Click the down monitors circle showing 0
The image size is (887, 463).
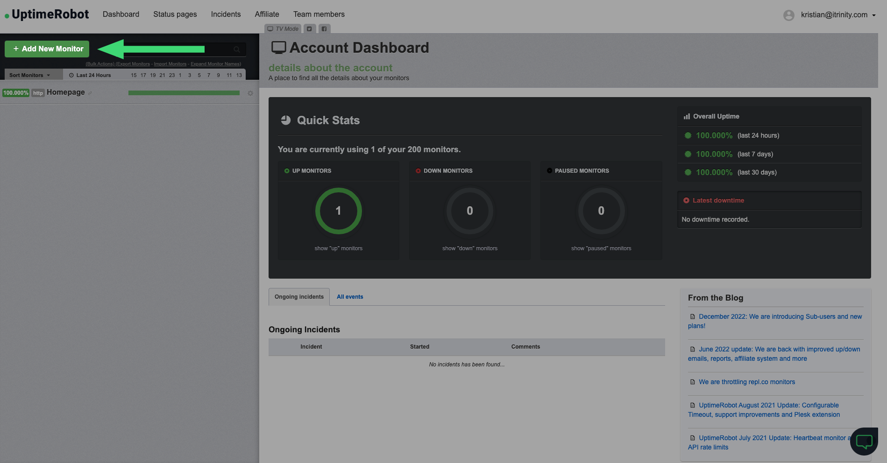click(x=470, y=211)
